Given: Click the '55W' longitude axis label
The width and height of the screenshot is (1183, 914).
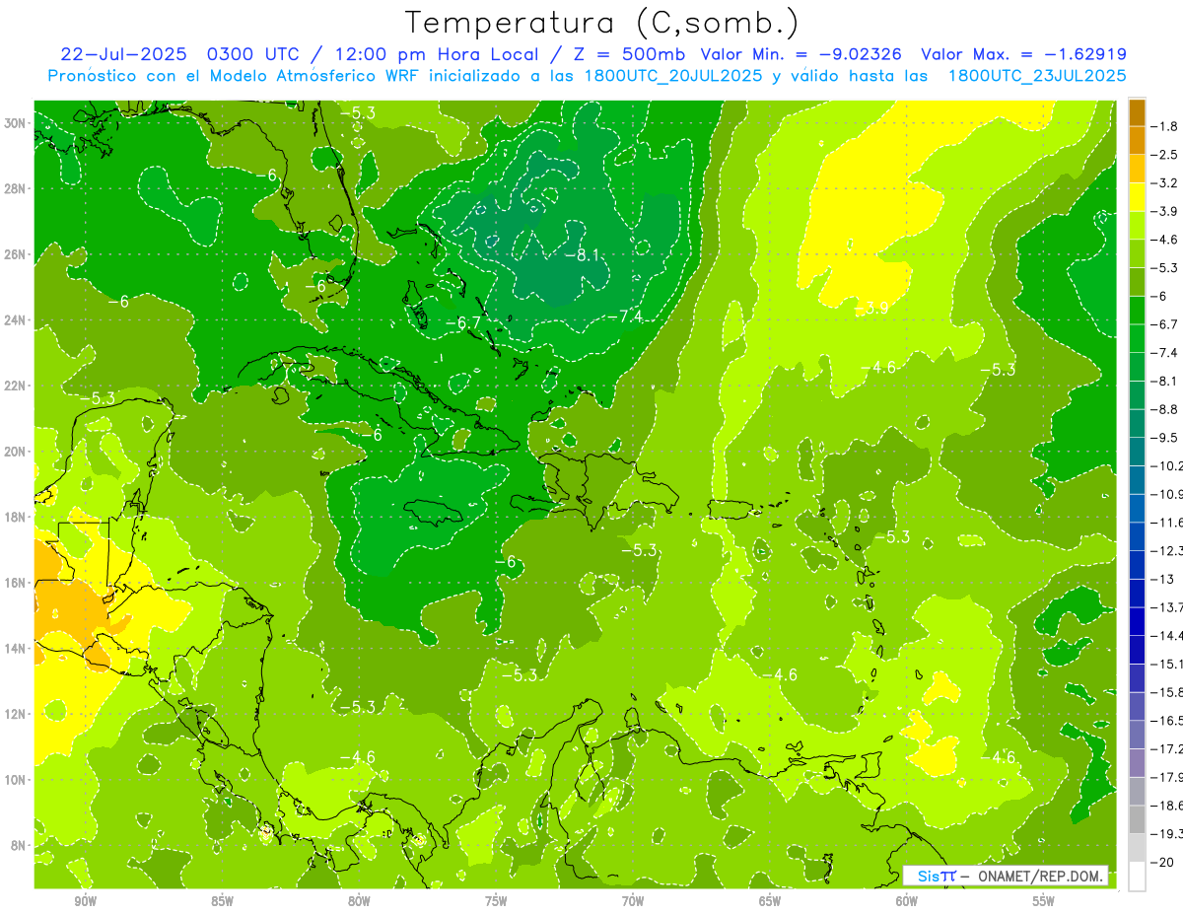Looking at the screenshot, I should (1044, 902).
